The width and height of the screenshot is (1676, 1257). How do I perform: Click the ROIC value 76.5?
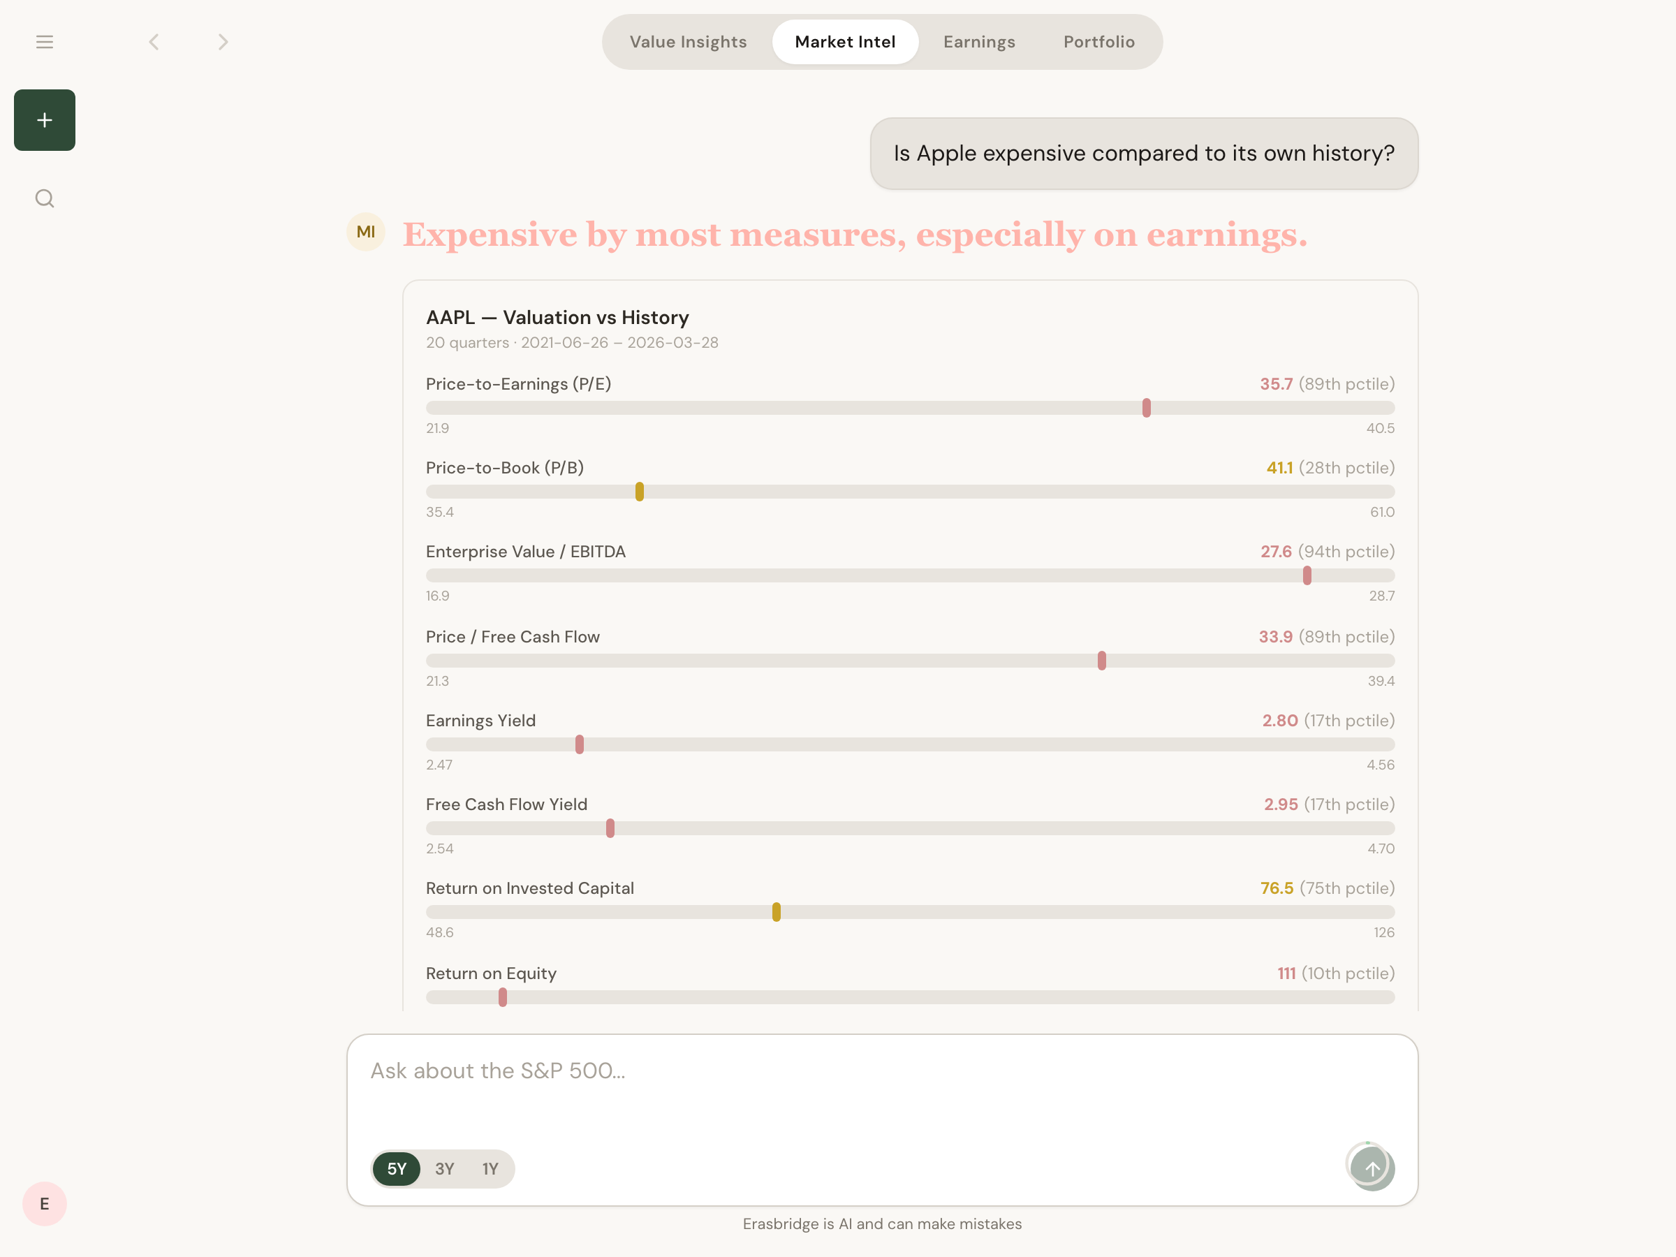point(1277,888)
